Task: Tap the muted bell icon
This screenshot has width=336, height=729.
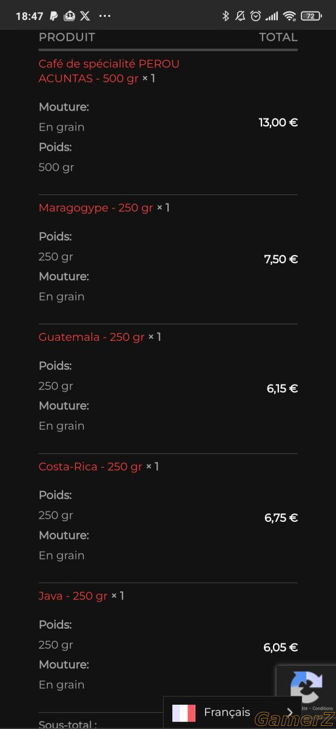Action: click(240, 16)
